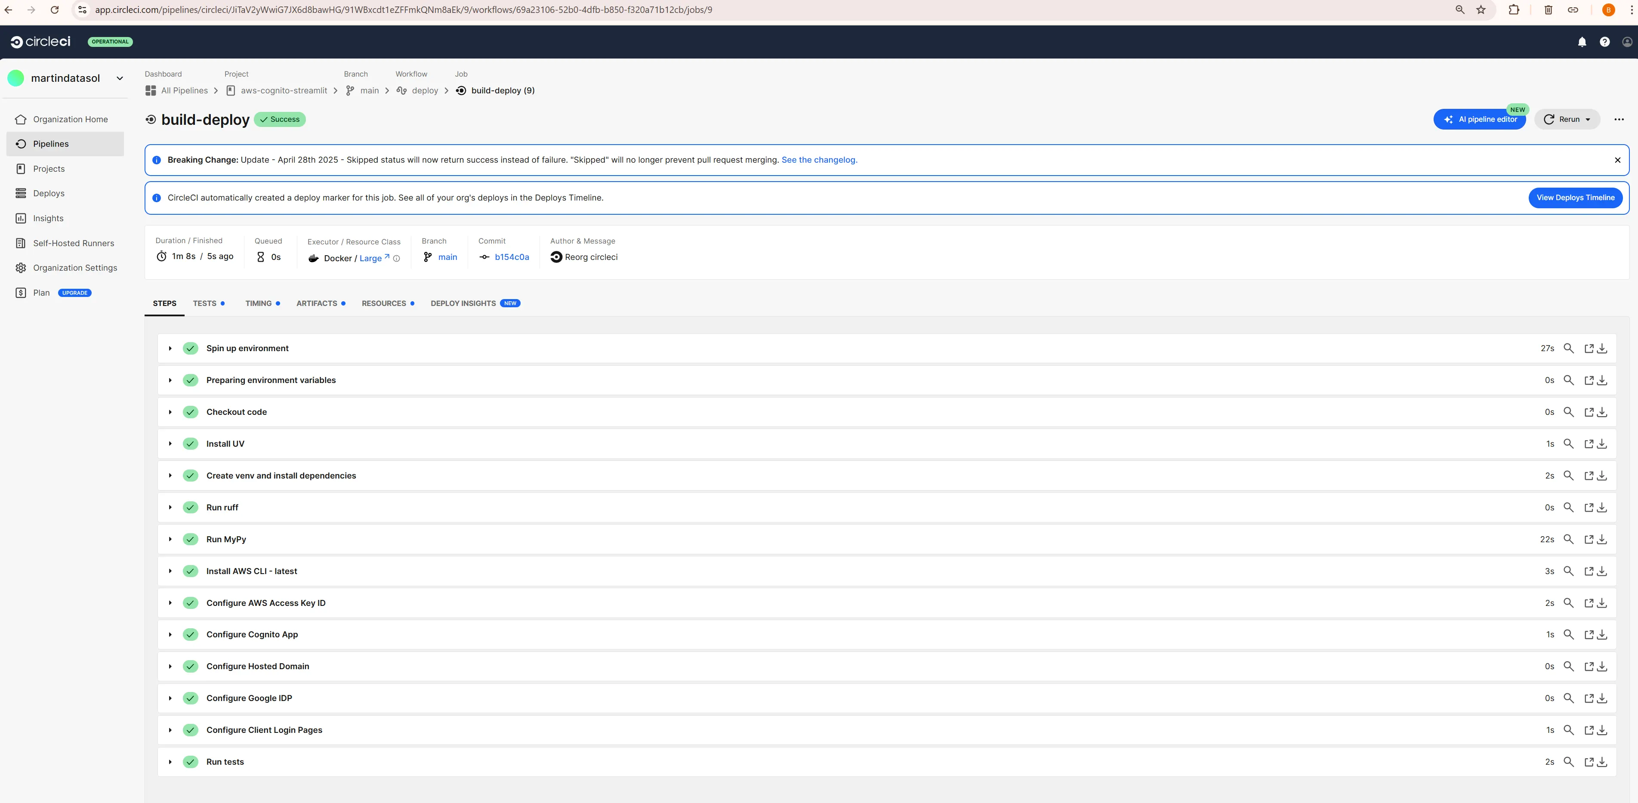The height and width of the screenshot is (803, 1638).
Task: Click the notifications bell icon
Action: (1582, 42)
